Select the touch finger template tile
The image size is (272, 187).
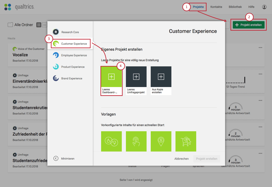click(x=136, y=141)
